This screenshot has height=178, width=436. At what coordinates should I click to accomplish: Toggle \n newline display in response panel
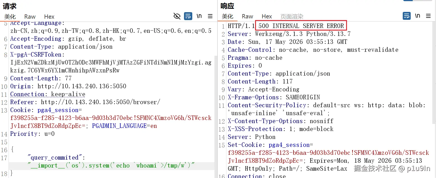(x=418, y=16)
